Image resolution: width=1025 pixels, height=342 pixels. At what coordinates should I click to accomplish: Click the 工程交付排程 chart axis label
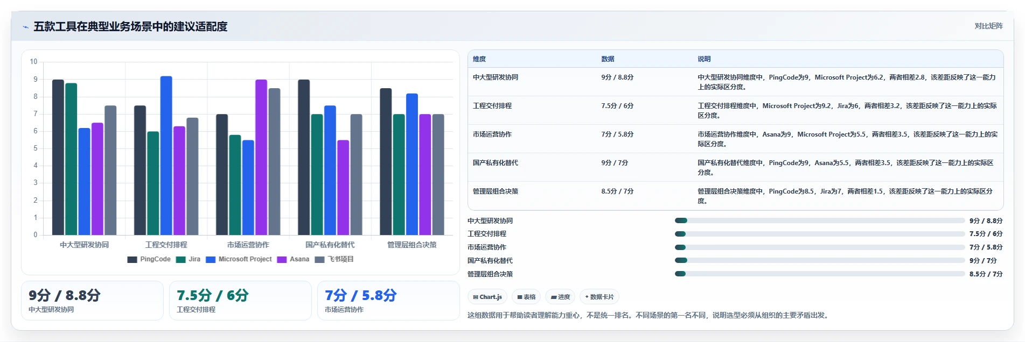(x=166, y=245)
